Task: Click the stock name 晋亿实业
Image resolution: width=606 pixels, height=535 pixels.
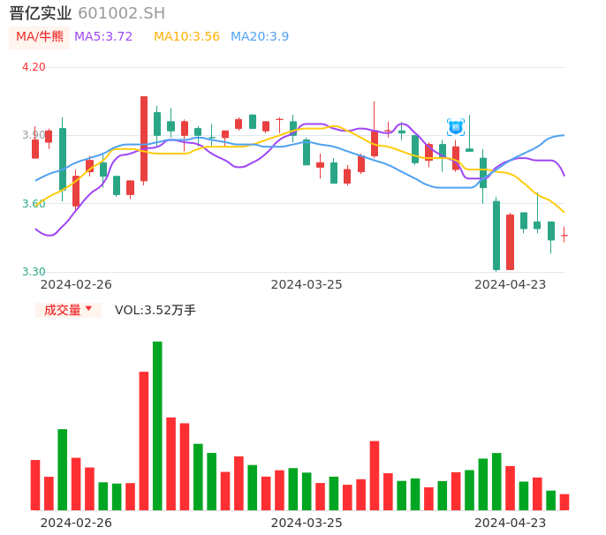Action: click(x=41, y=13)
